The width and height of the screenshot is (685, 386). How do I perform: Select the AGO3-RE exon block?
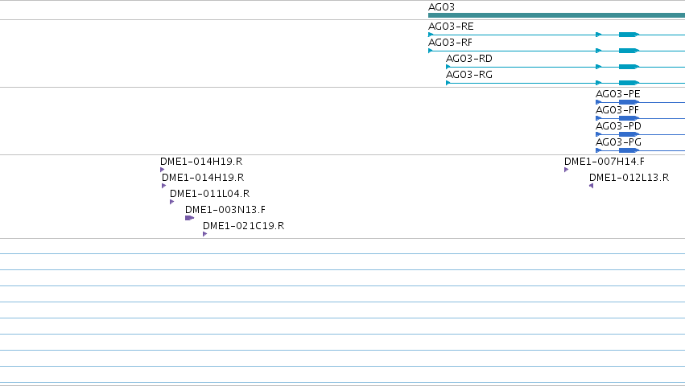click(x=629, y=35)
